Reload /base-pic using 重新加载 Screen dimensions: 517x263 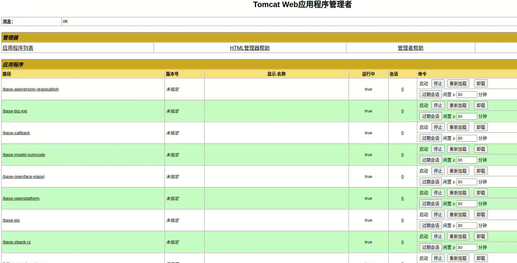coord(458,215)
